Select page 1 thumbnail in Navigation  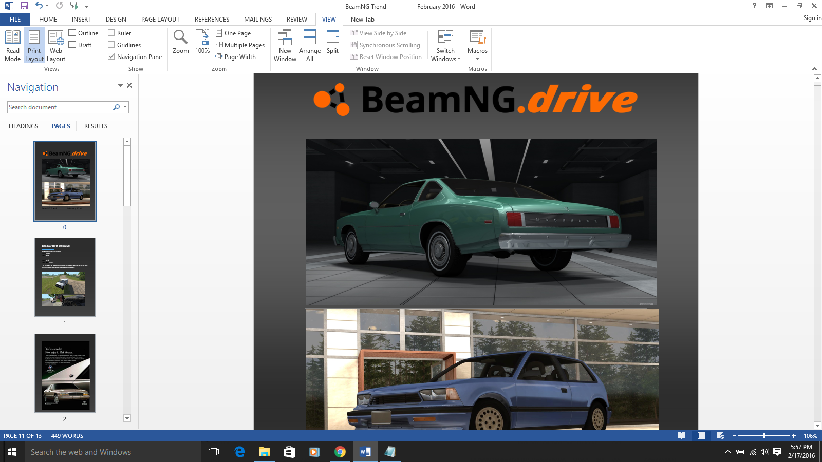click(x=65, y=277)
